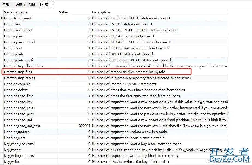Screen dimensions: 252x165
Task: Select 'Number of INSERT statements issued.' description
Action: (x=122, y=24)
